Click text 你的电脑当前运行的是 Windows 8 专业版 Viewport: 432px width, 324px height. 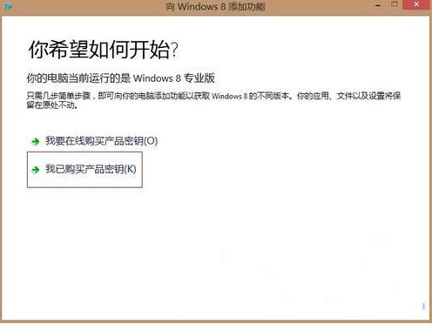[x=121, y=78]
